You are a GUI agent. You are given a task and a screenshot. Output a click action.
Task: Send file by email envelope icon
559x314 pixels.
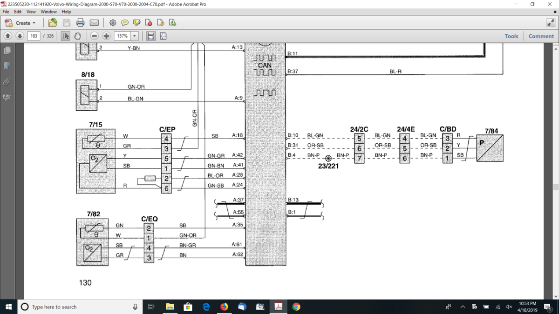click(x=94, y=22)
